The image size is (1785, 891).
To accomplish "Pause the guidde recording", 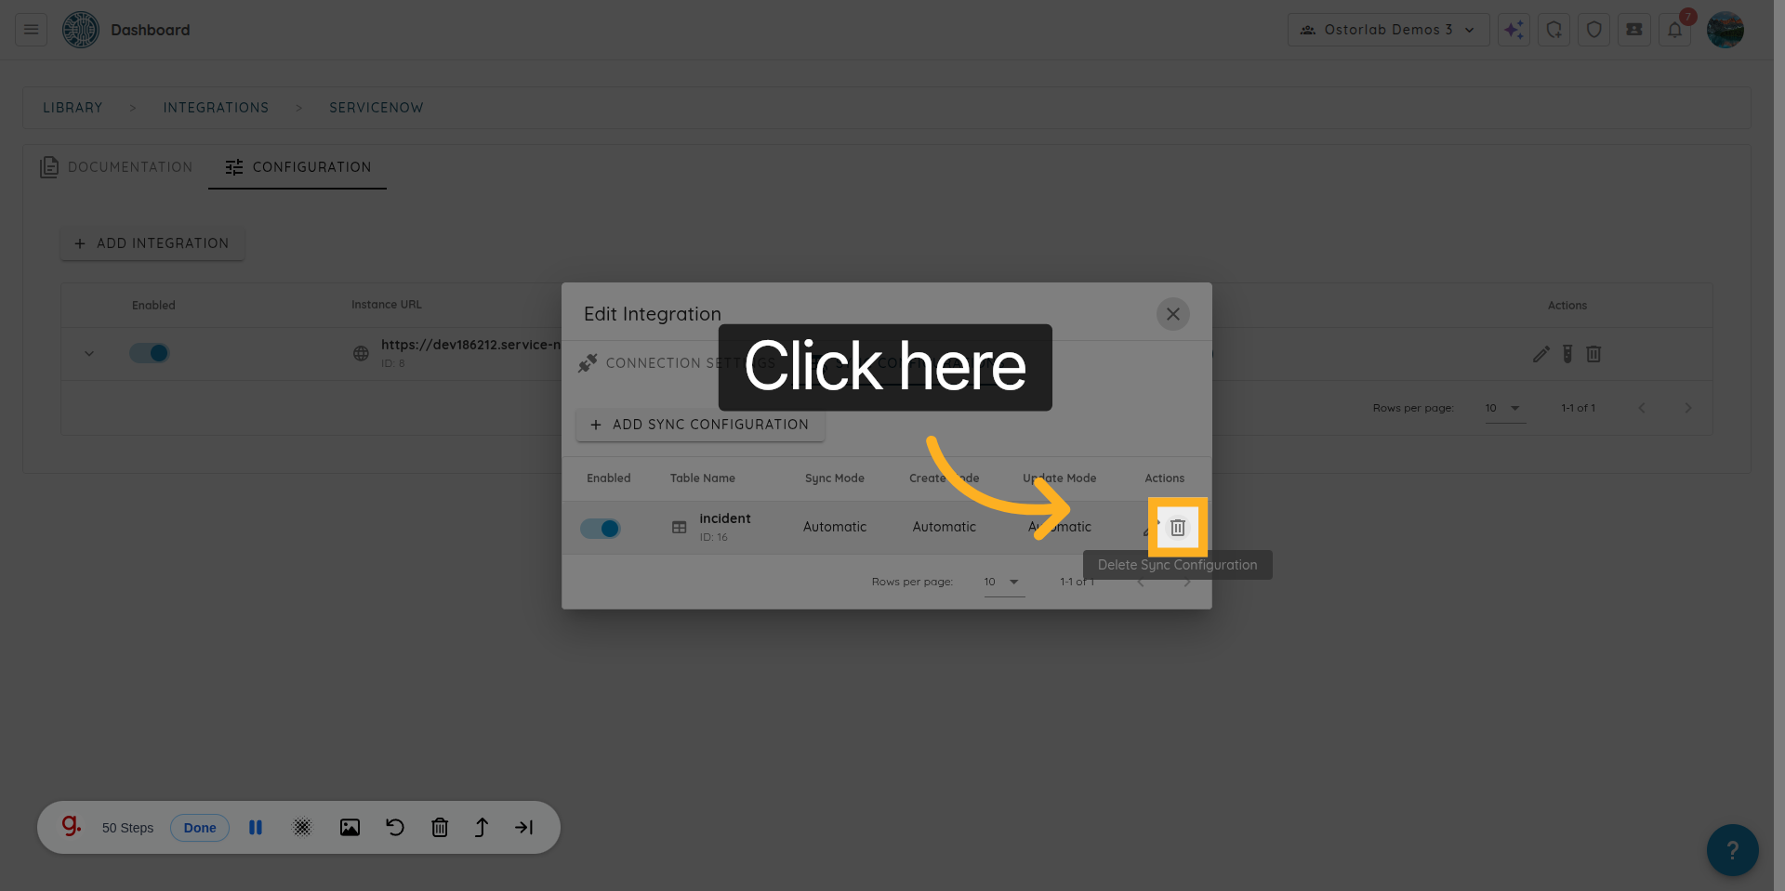I will 255,827.
